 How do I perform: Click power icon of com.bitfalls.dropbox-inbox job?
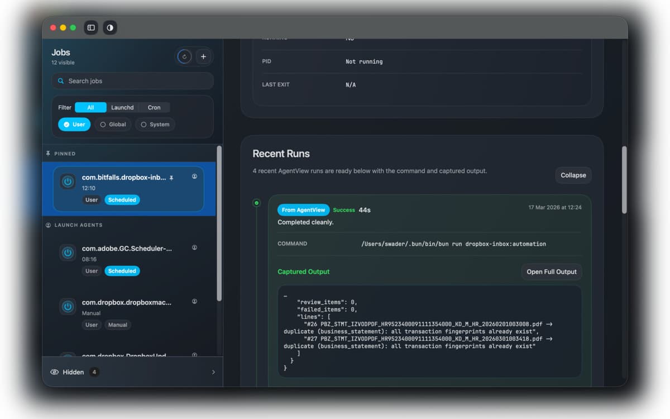[68, 182]
